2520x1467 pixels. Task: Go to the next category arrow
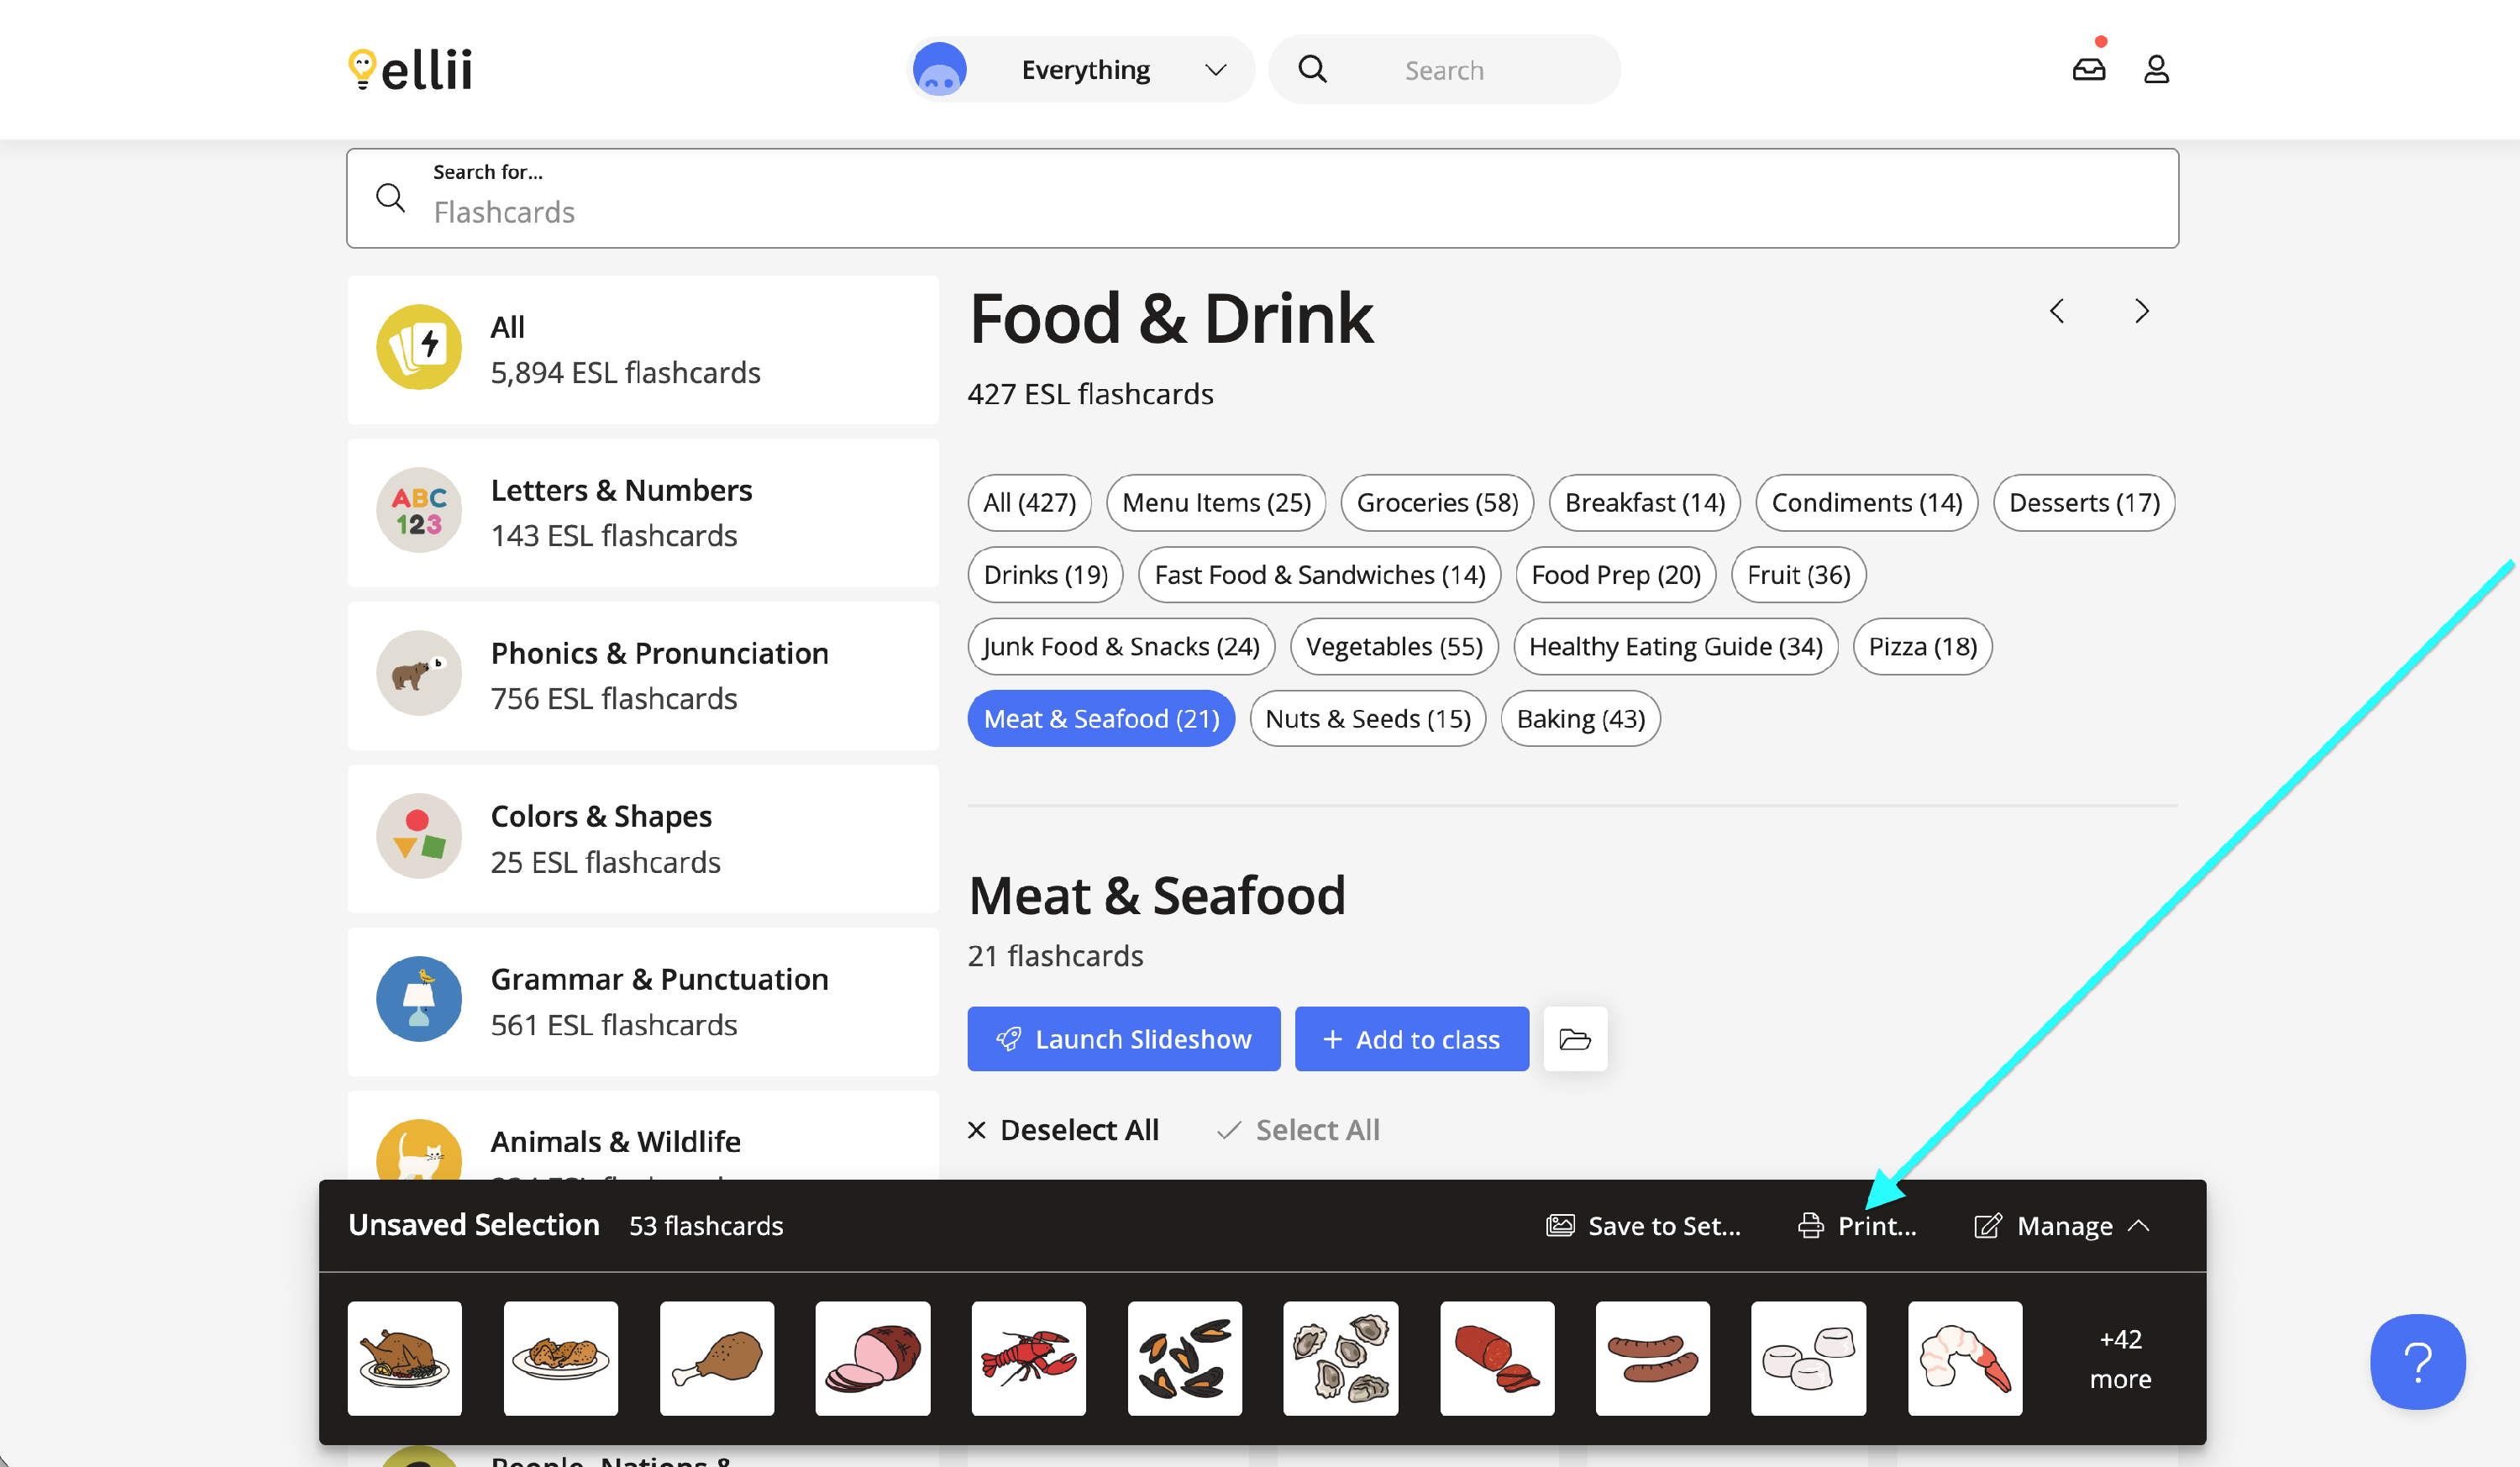click(x=2141, y=311)
